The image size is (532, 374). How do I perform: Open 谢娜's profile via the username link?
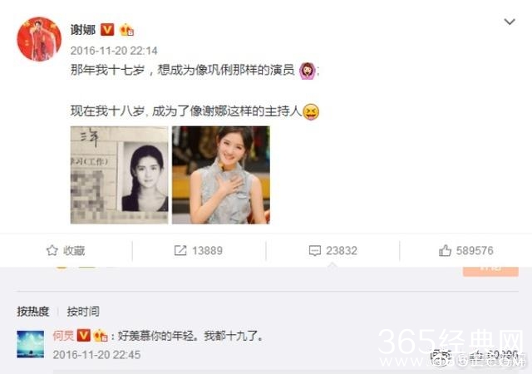[83, 30]
